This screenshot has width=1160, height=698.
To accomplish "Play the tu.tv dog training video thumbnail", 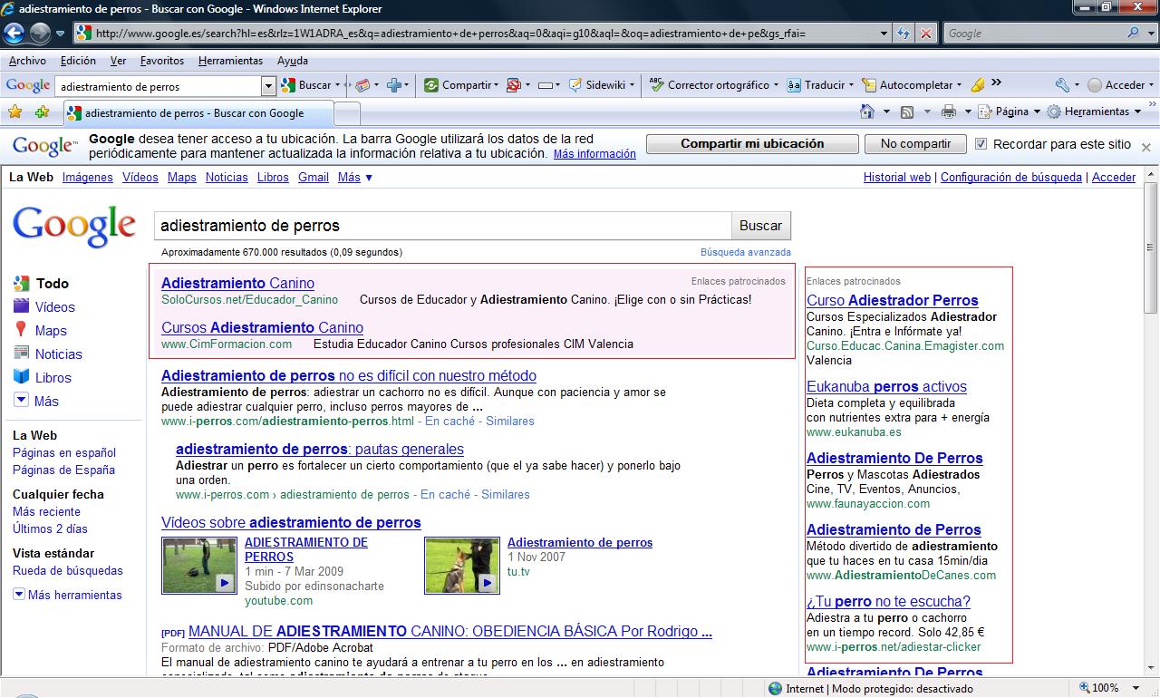I will tap(462, 566).
